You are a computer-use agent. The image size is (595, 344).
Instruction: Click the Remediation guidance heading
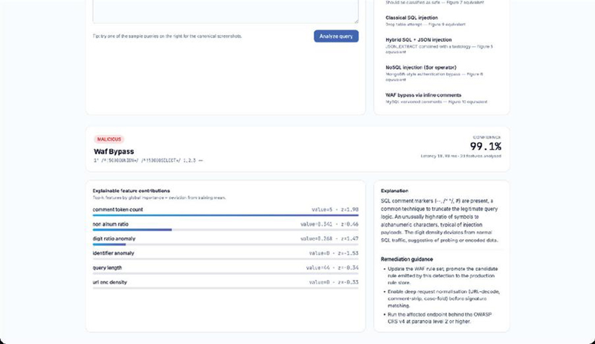407,259
